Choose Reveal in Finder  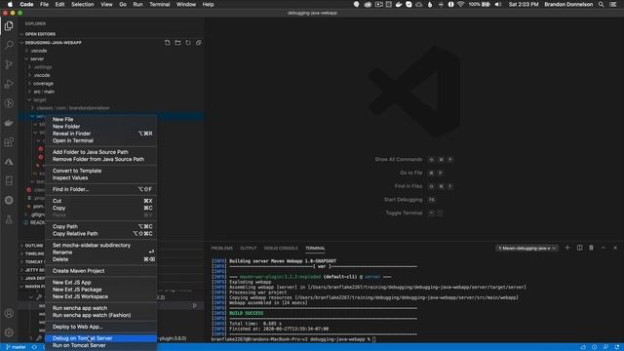101,134
